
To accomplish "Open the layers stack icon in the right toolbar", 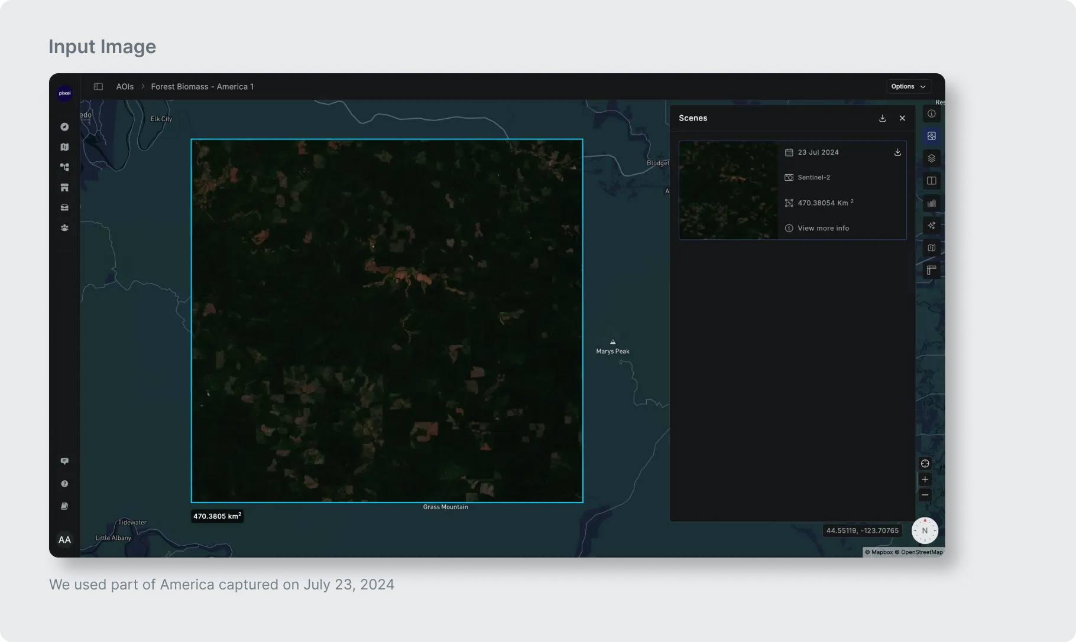I will click(931, 158).
